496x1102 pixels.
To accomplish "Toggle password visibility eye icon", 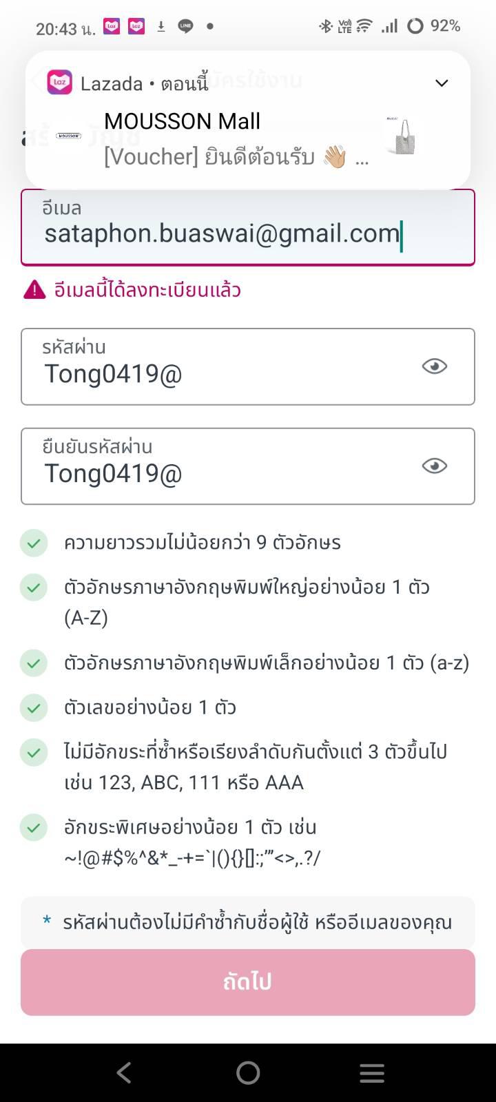I will tap(434, 366).
